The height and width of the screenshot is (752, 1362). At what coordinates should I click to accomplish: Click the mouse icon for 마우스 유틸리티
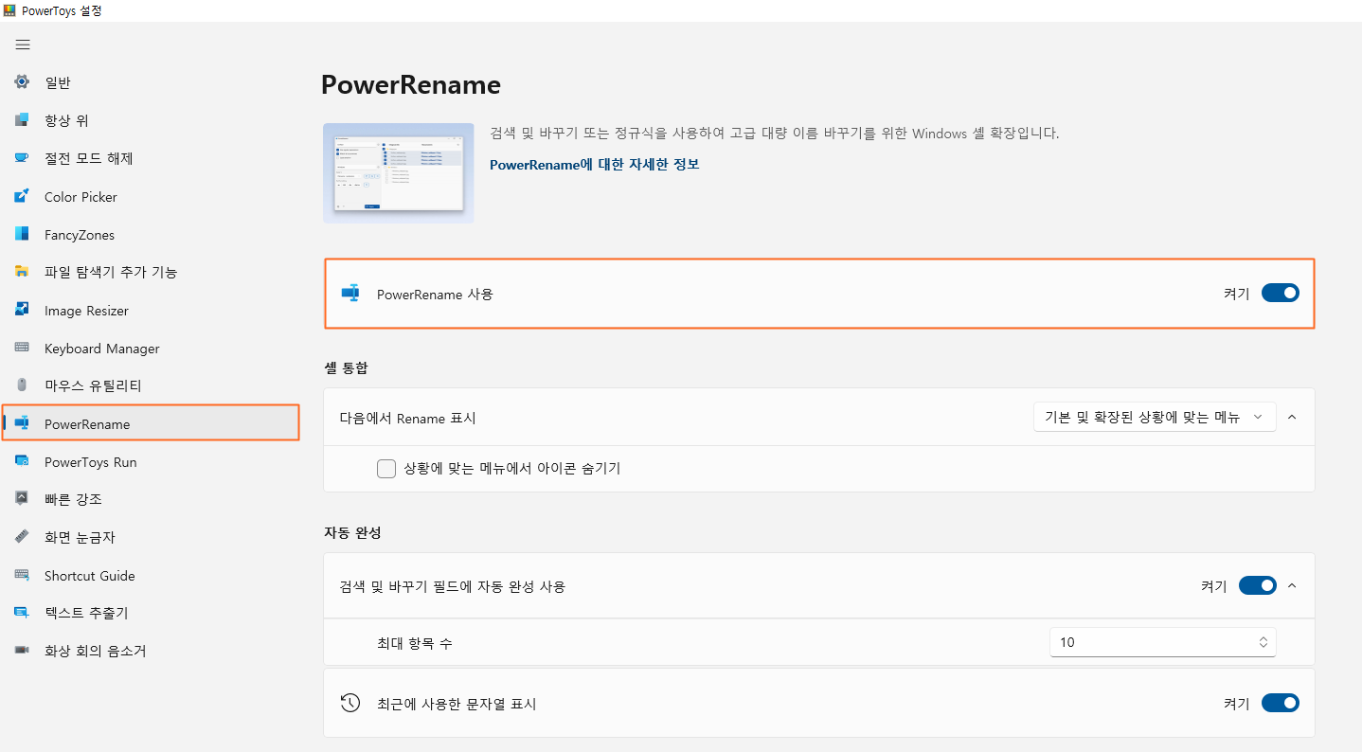pos(22,385)
